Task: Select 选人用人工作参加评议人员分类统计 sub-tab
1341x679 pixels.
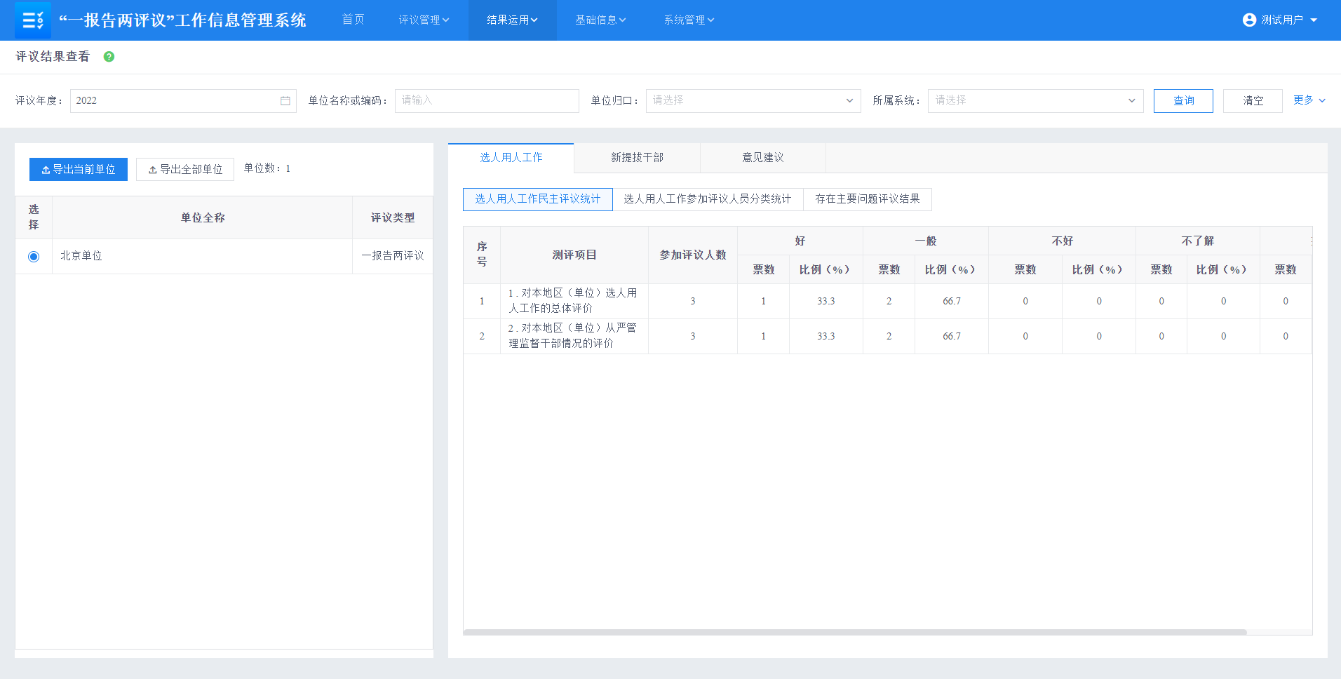Action: tap(707, 199)
